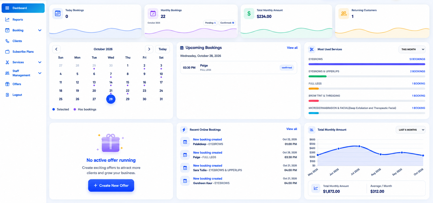Viewport: 433px width, 203px height.
Task: Click the Services scissors icon in sidebar
Action: click(x=7, y=62)
